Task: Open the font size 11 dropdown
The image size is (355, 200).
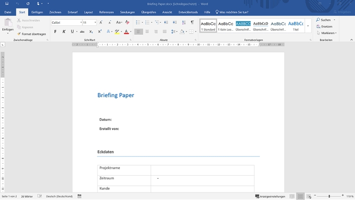Action: [x=95, y=22]
